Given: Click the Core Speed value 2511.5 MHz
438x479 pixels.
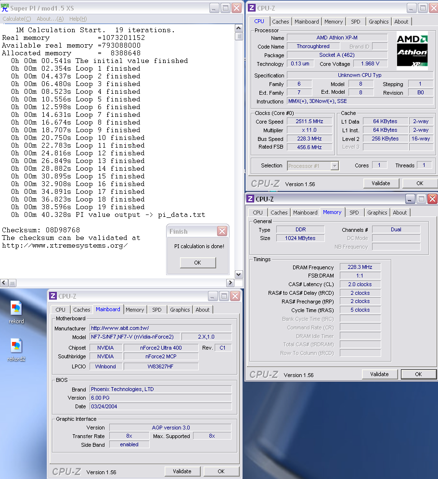Looking at the screenshot, I should [309, 121].
